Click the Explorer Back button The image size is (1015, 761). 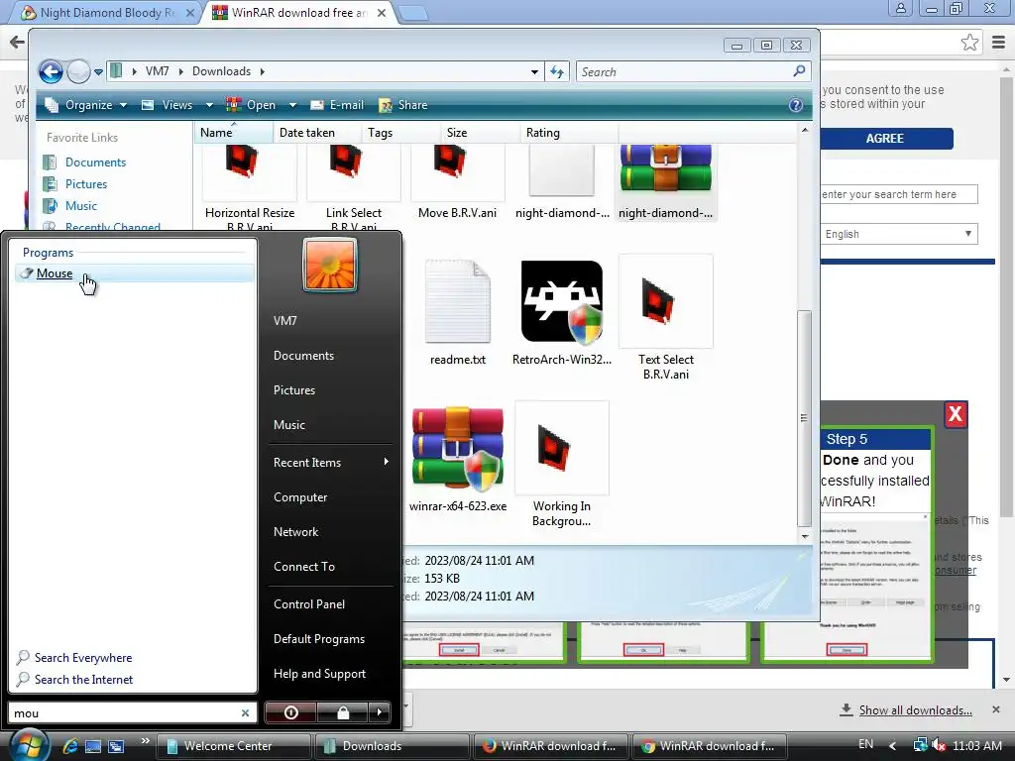(51, 71)
